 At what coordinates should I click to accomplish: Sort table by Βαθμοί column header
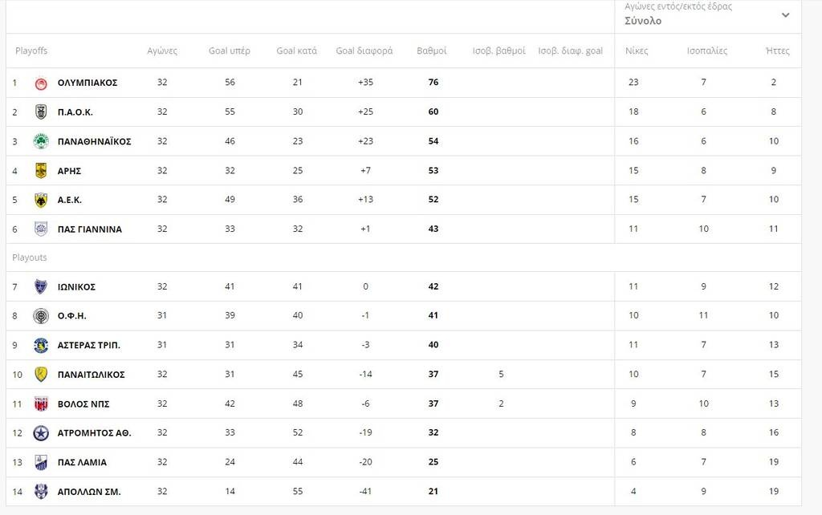(431, 51)
